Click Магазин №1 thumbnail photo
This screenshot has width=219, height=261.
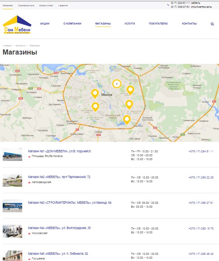pos(12,155)
